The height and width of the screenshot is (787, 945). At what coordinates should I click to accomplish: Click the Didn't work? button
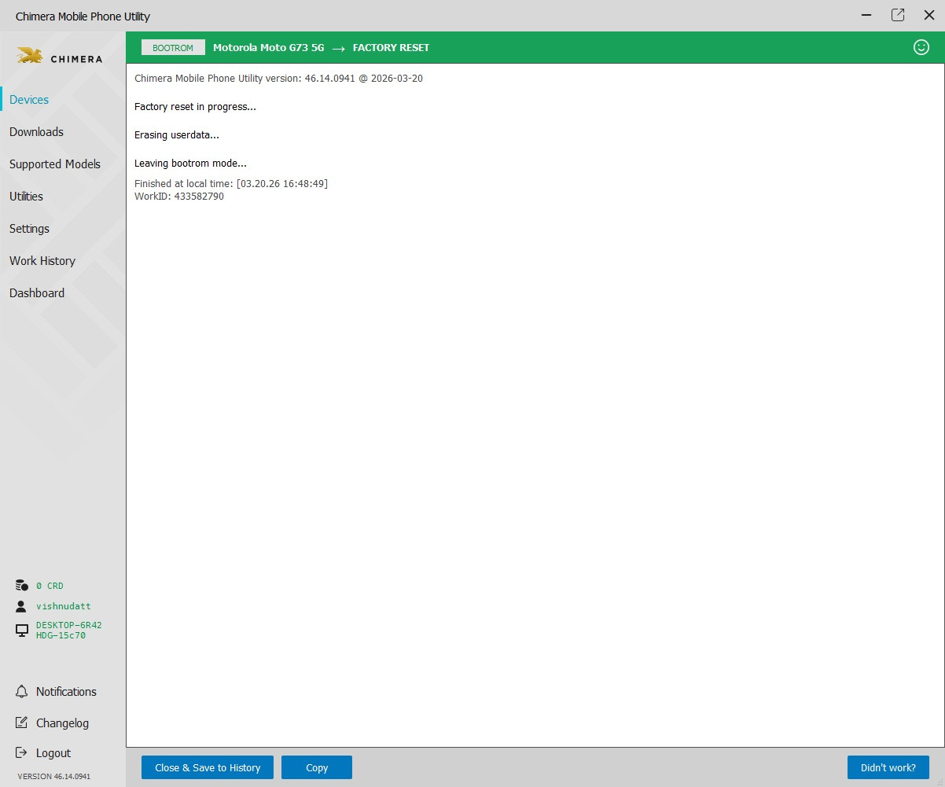point(888,767)
